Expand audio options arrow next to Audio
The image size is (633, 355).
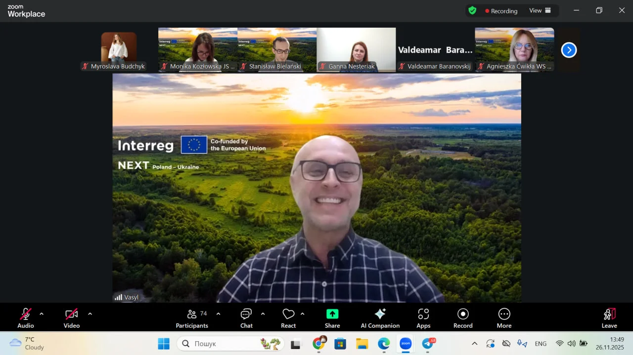point(42,314)
